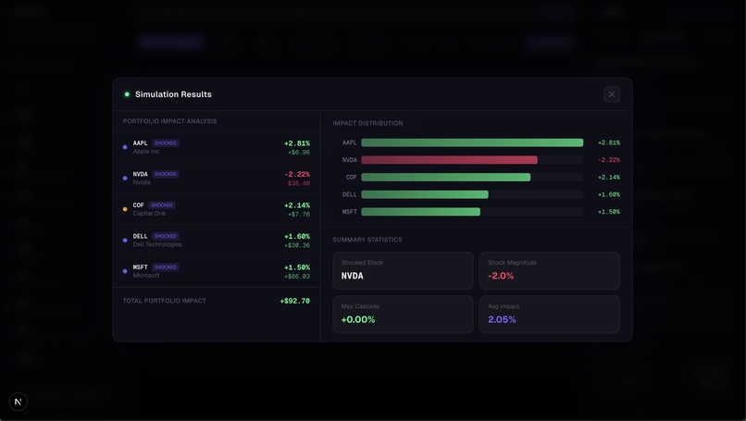This screenshot has height=421, width=746.
Task: Click the green status dot beside Simulation Results
Action: [127, 94]
